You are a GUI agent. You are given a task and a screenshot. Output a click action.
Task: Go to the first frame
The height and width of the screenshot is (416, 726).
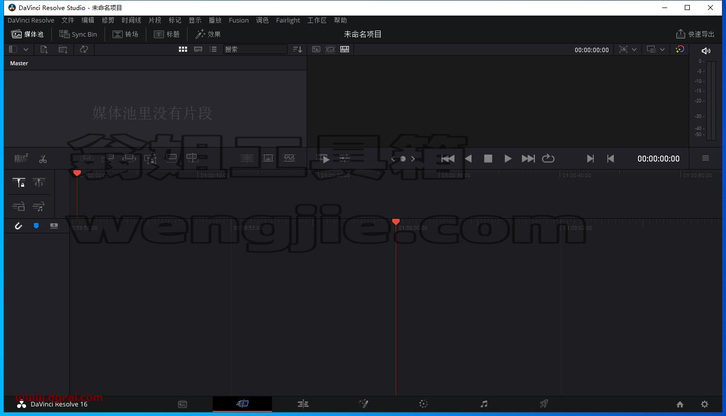448,159
